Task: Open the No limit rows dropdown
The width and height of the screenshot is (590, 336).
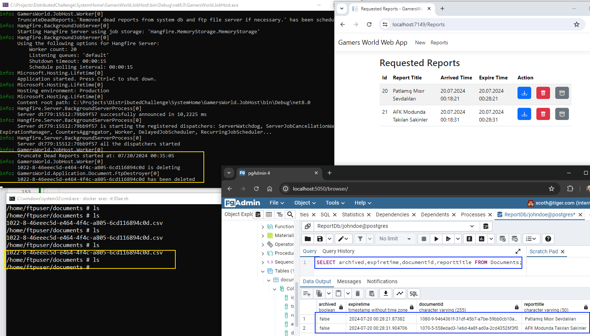Action: pos(395,239)
